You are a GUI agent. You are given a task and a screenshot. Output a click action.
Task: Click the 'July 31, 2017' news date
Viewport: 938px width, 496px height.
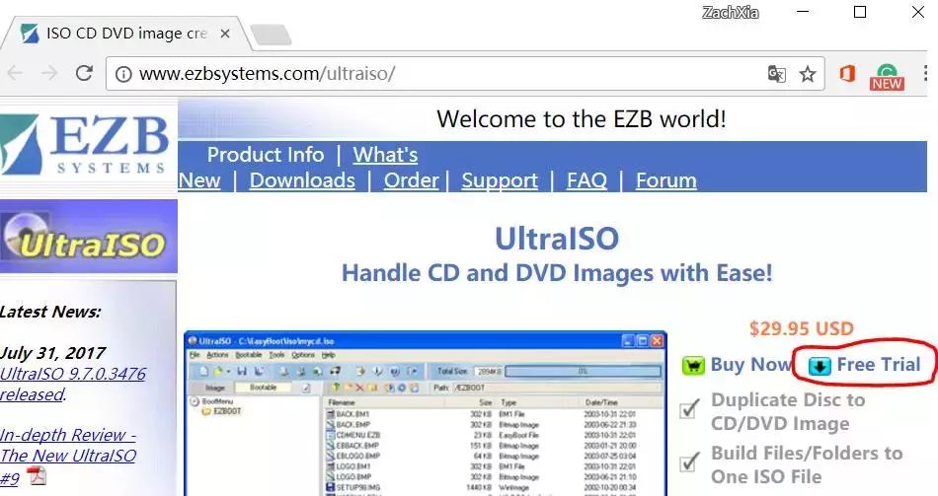52,353
